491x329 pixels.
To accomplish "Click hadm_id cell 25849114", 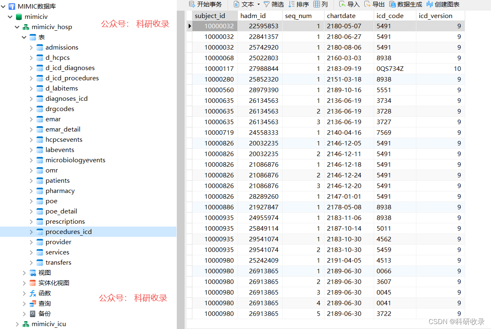I will pos(260,228).
